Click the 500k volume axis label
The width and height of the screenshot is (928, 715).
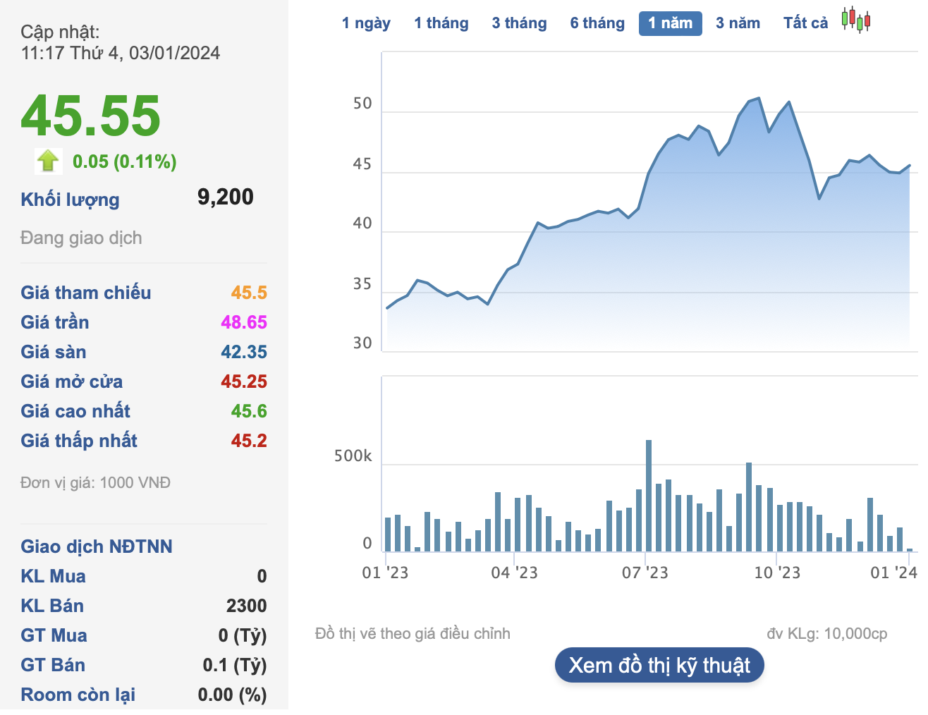click(353, 456)
